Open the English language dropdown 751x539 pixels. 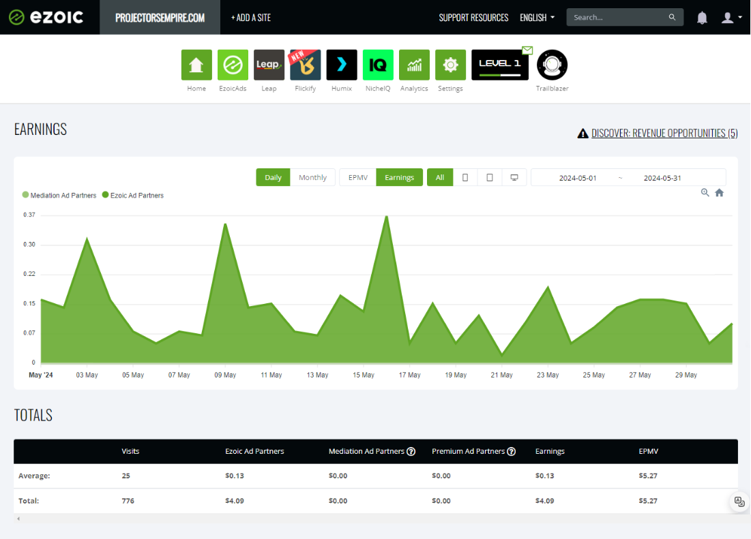coord(537,18)
